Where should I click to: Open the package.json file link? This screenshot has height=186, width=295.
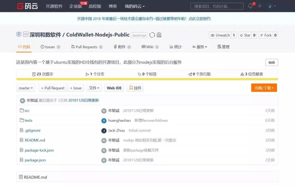click(35, 160)
